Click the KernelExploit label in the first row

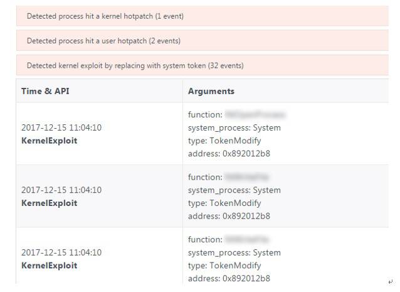pyautogui.click(x=50, y=141)
